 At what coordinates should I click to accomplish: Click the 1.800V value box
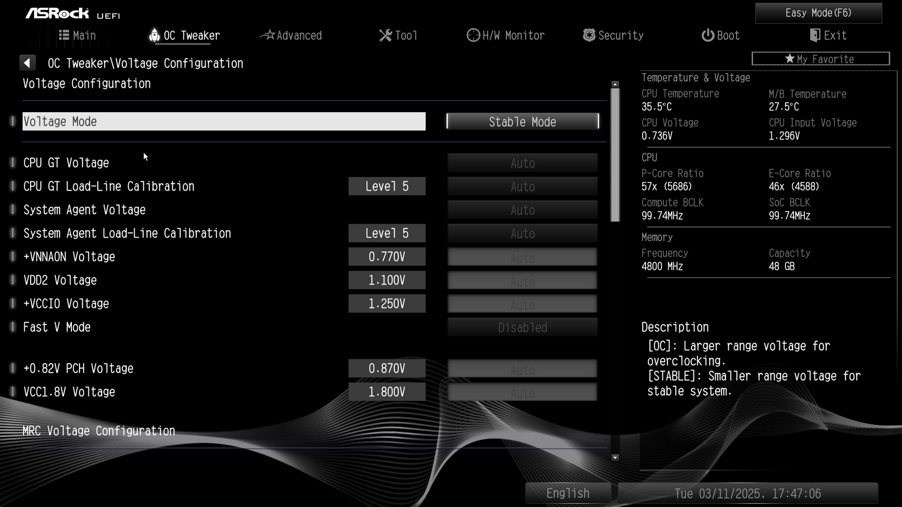point(387,392)
